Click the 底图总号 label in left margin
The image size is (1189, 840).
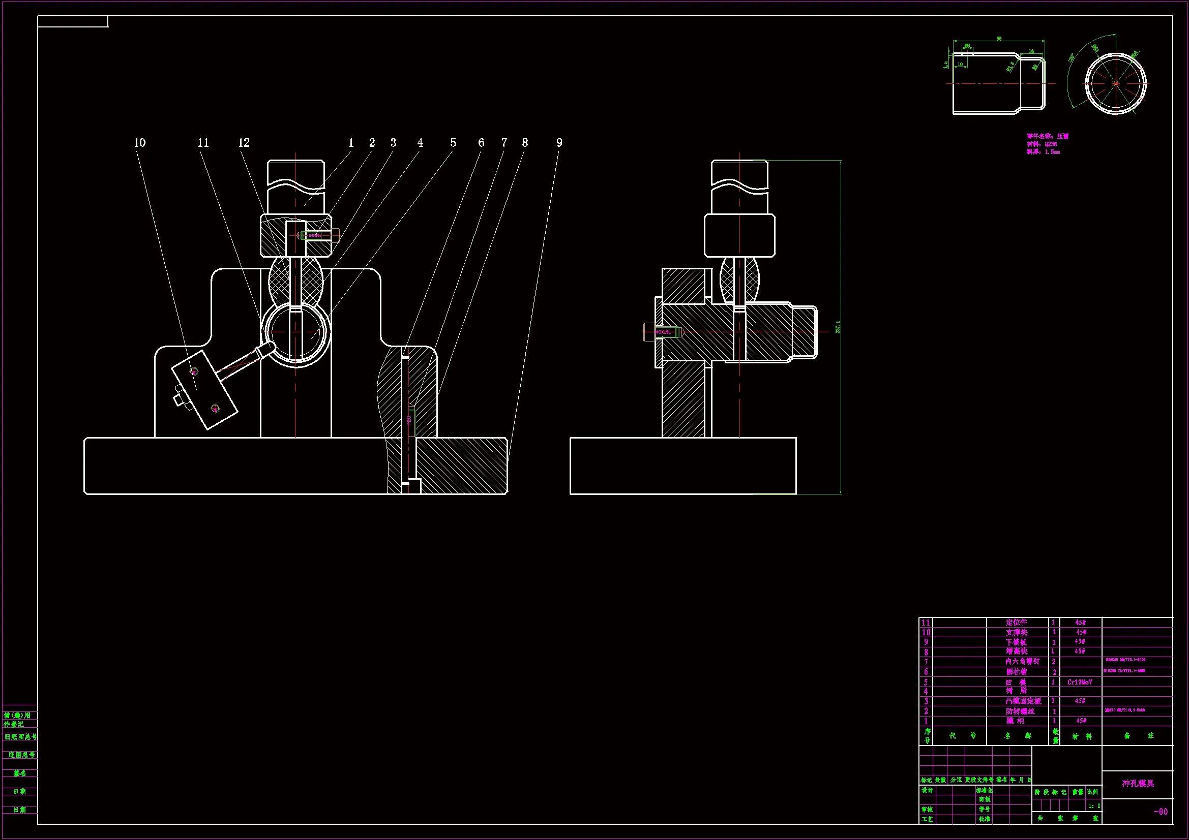21,755
